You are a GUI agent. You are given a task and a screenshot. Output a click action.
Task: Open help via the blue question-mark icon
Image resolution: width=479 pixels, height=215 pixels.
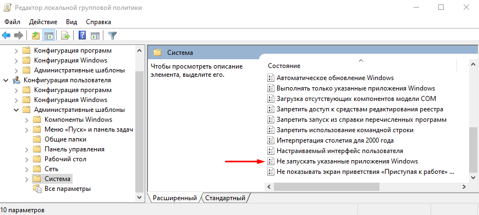[82, 36]
